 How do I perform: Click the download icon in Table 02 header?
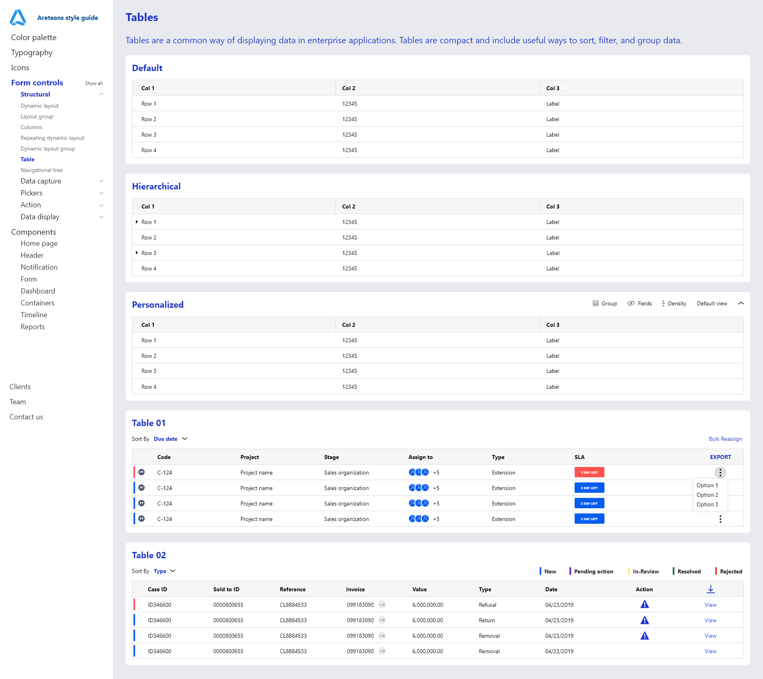tap(711, 589)
